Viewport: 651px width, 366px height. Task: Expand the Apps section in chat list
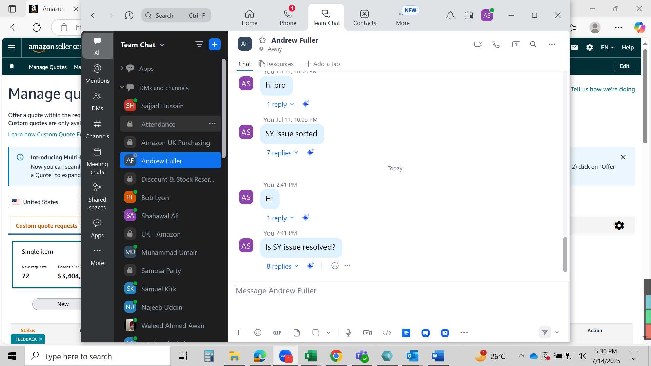point(122,68)
